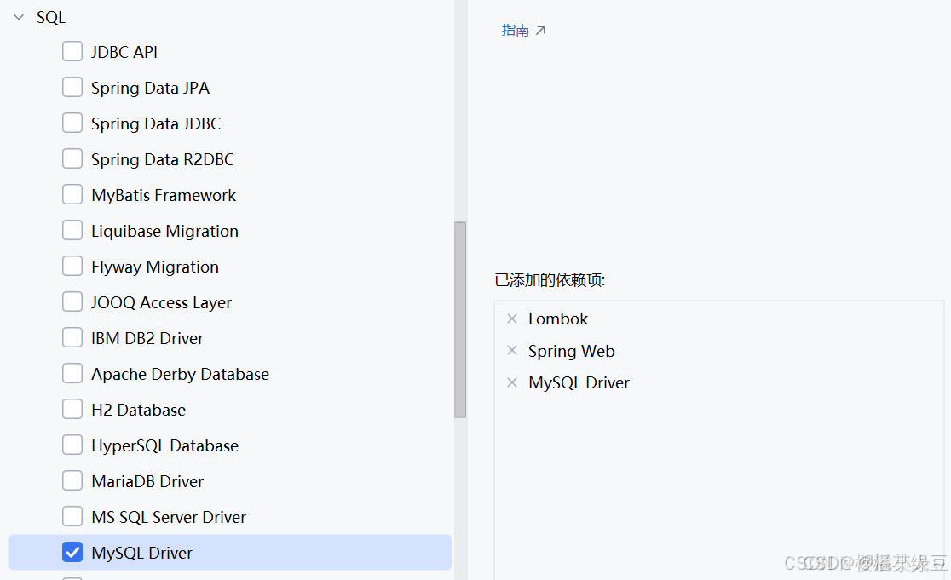Tick Flyway Migration checkbox
This screenshot has width=951, height=580.
pyautogui.click(x=72, y=266)
